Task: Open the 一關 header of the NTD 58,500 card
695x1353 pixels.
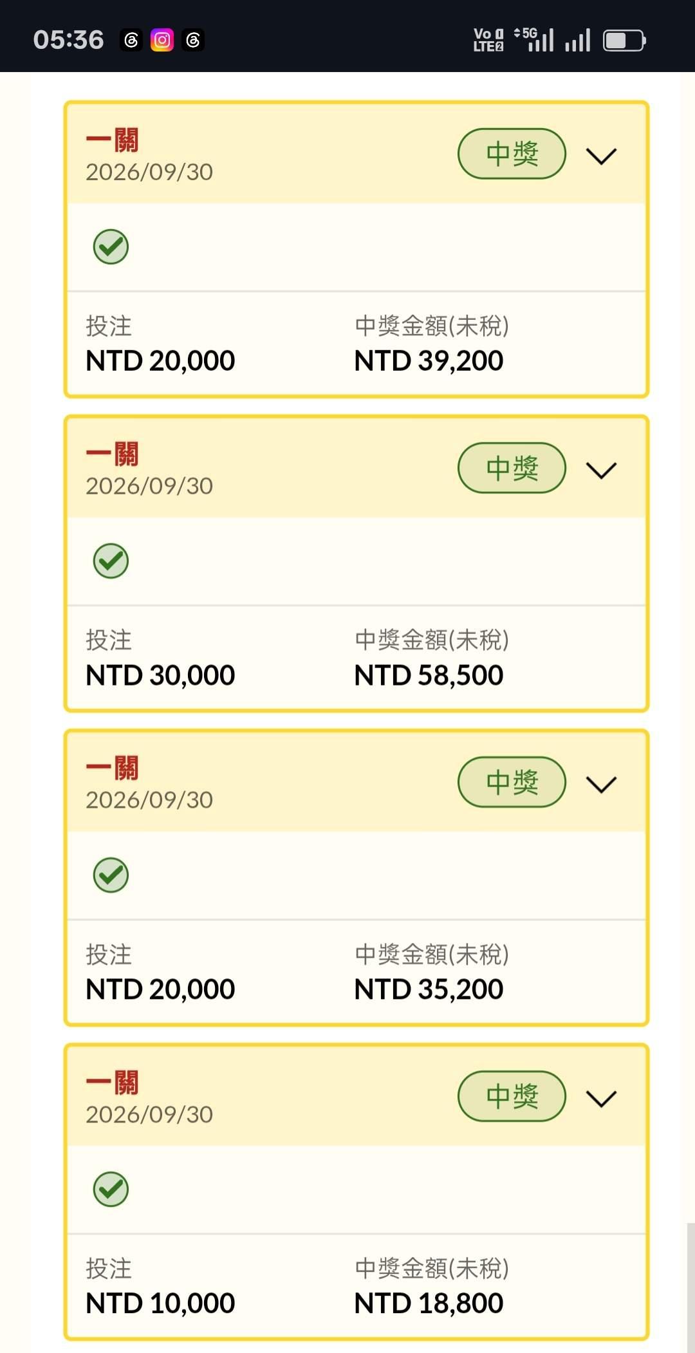Action: click(x=357, y=468)
